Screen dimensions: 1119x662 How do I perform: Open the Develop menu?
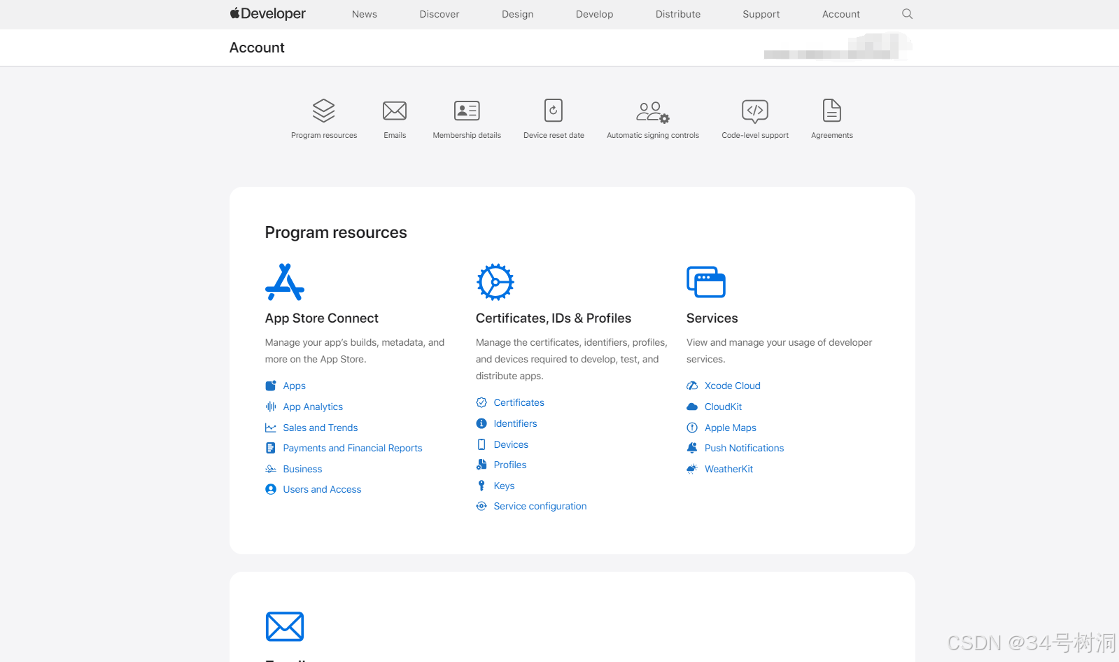coord(595,14)
